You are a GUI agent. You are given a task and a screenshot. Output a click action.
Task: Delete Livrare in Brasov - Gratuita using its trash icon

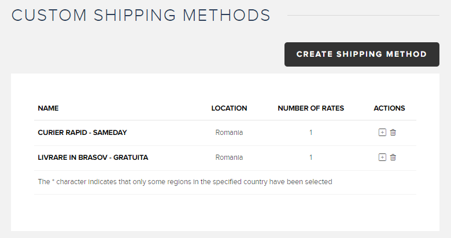(x=393, y=158)
